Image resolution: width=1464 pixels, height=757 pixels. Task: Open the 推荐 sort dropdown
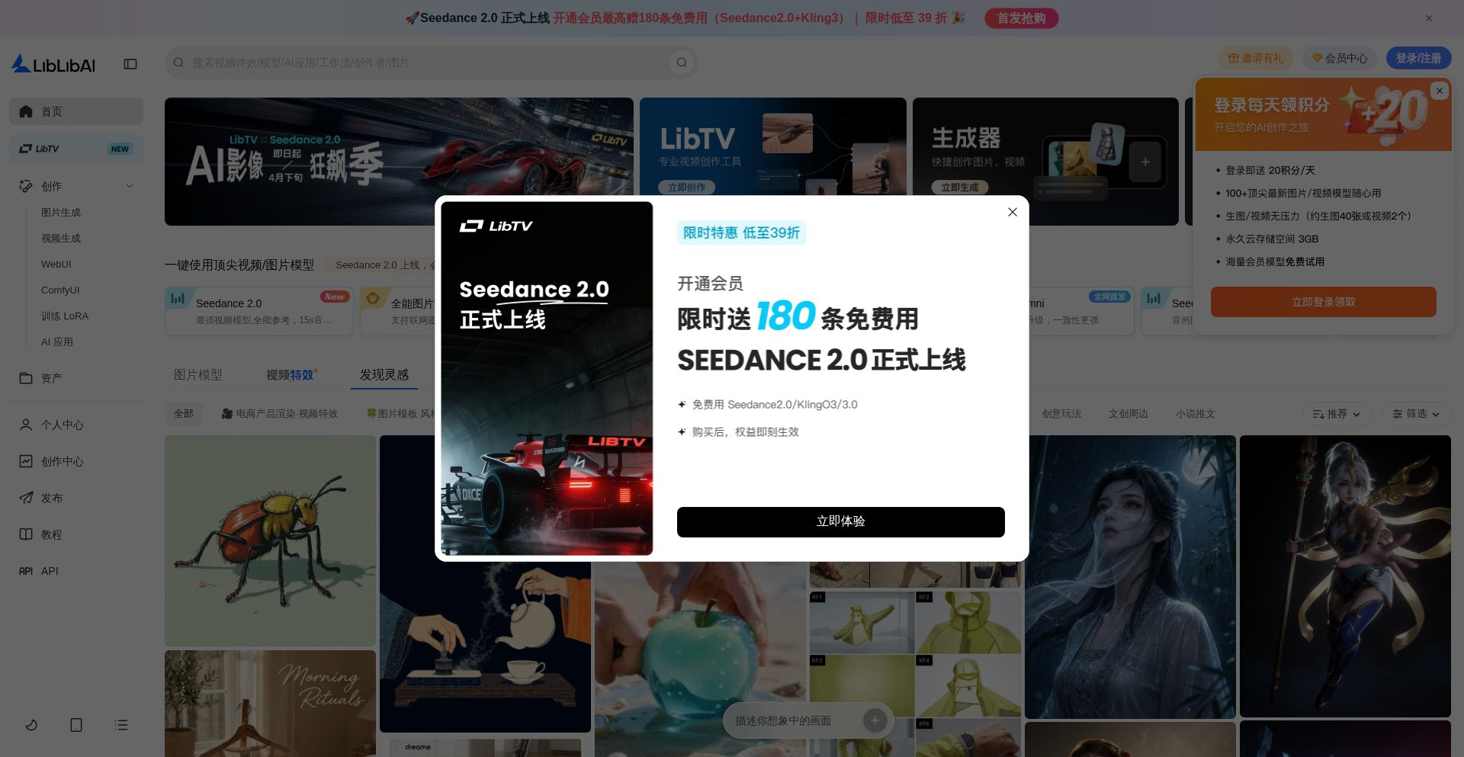click(x=1337, y=413)
